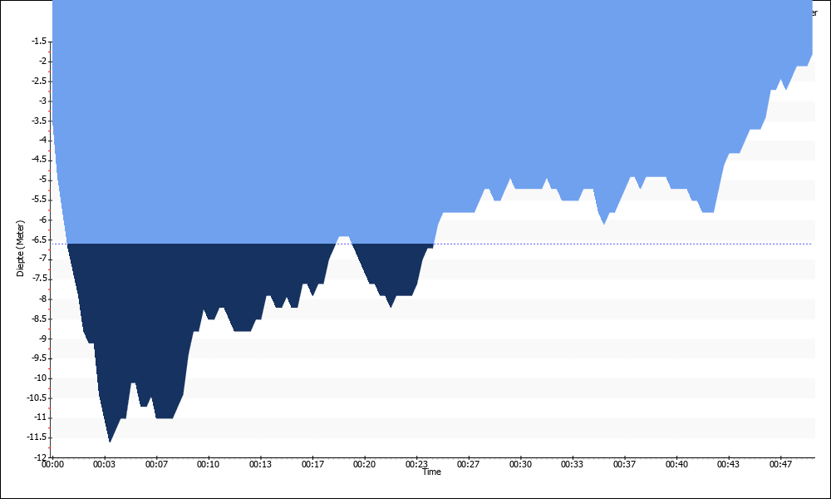Select the "-9.5" depth axis label

point(39,358)
